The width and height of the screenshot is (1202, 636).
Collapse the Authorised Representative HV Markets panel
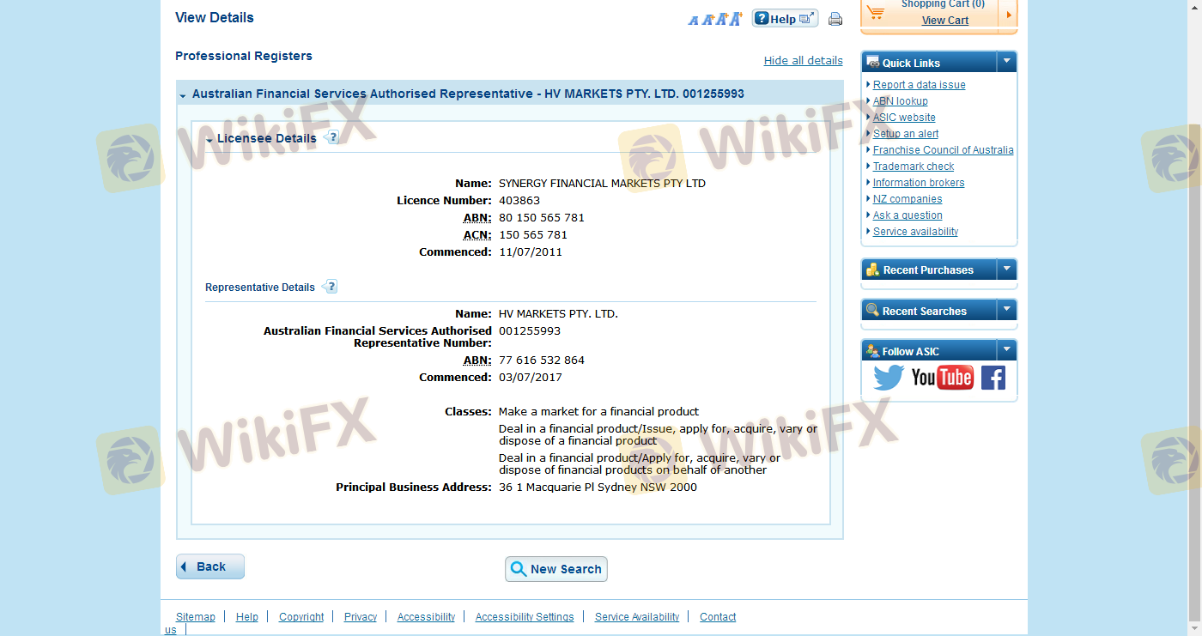click(x=183, y=94)
